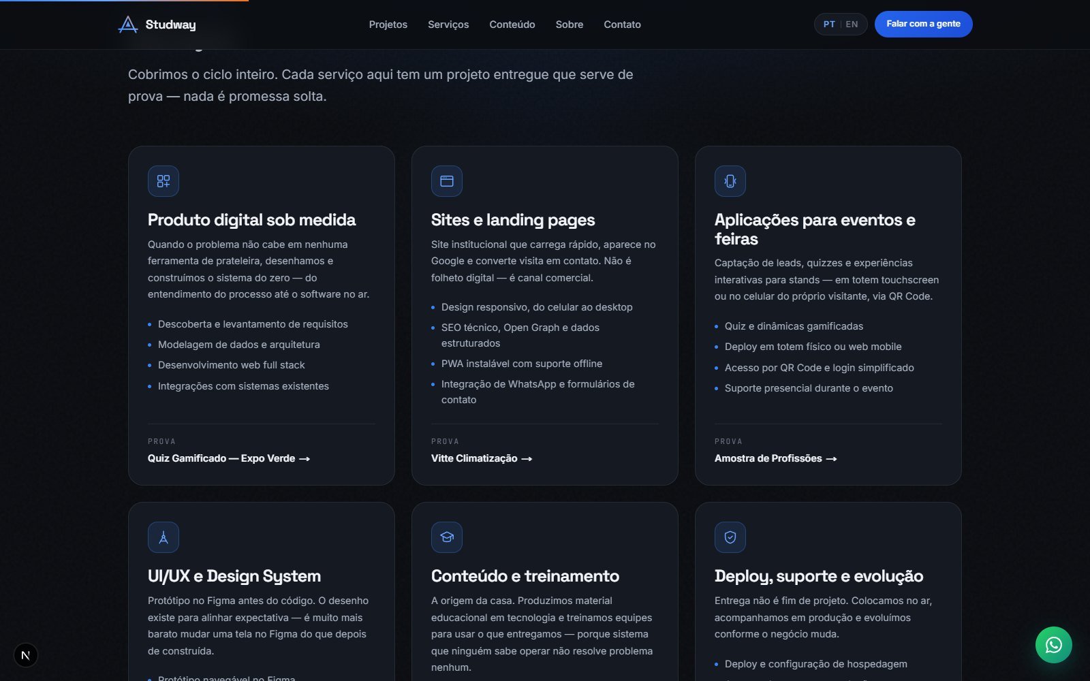Click the Studway logo icon
This screenshot has width=1090, height=681.
128,25
